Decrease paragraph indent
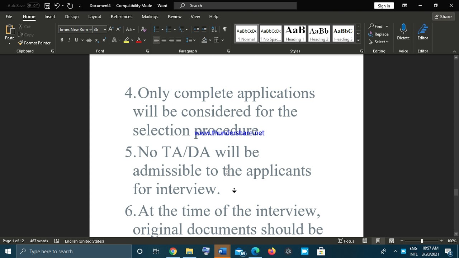 coord(197,29)
